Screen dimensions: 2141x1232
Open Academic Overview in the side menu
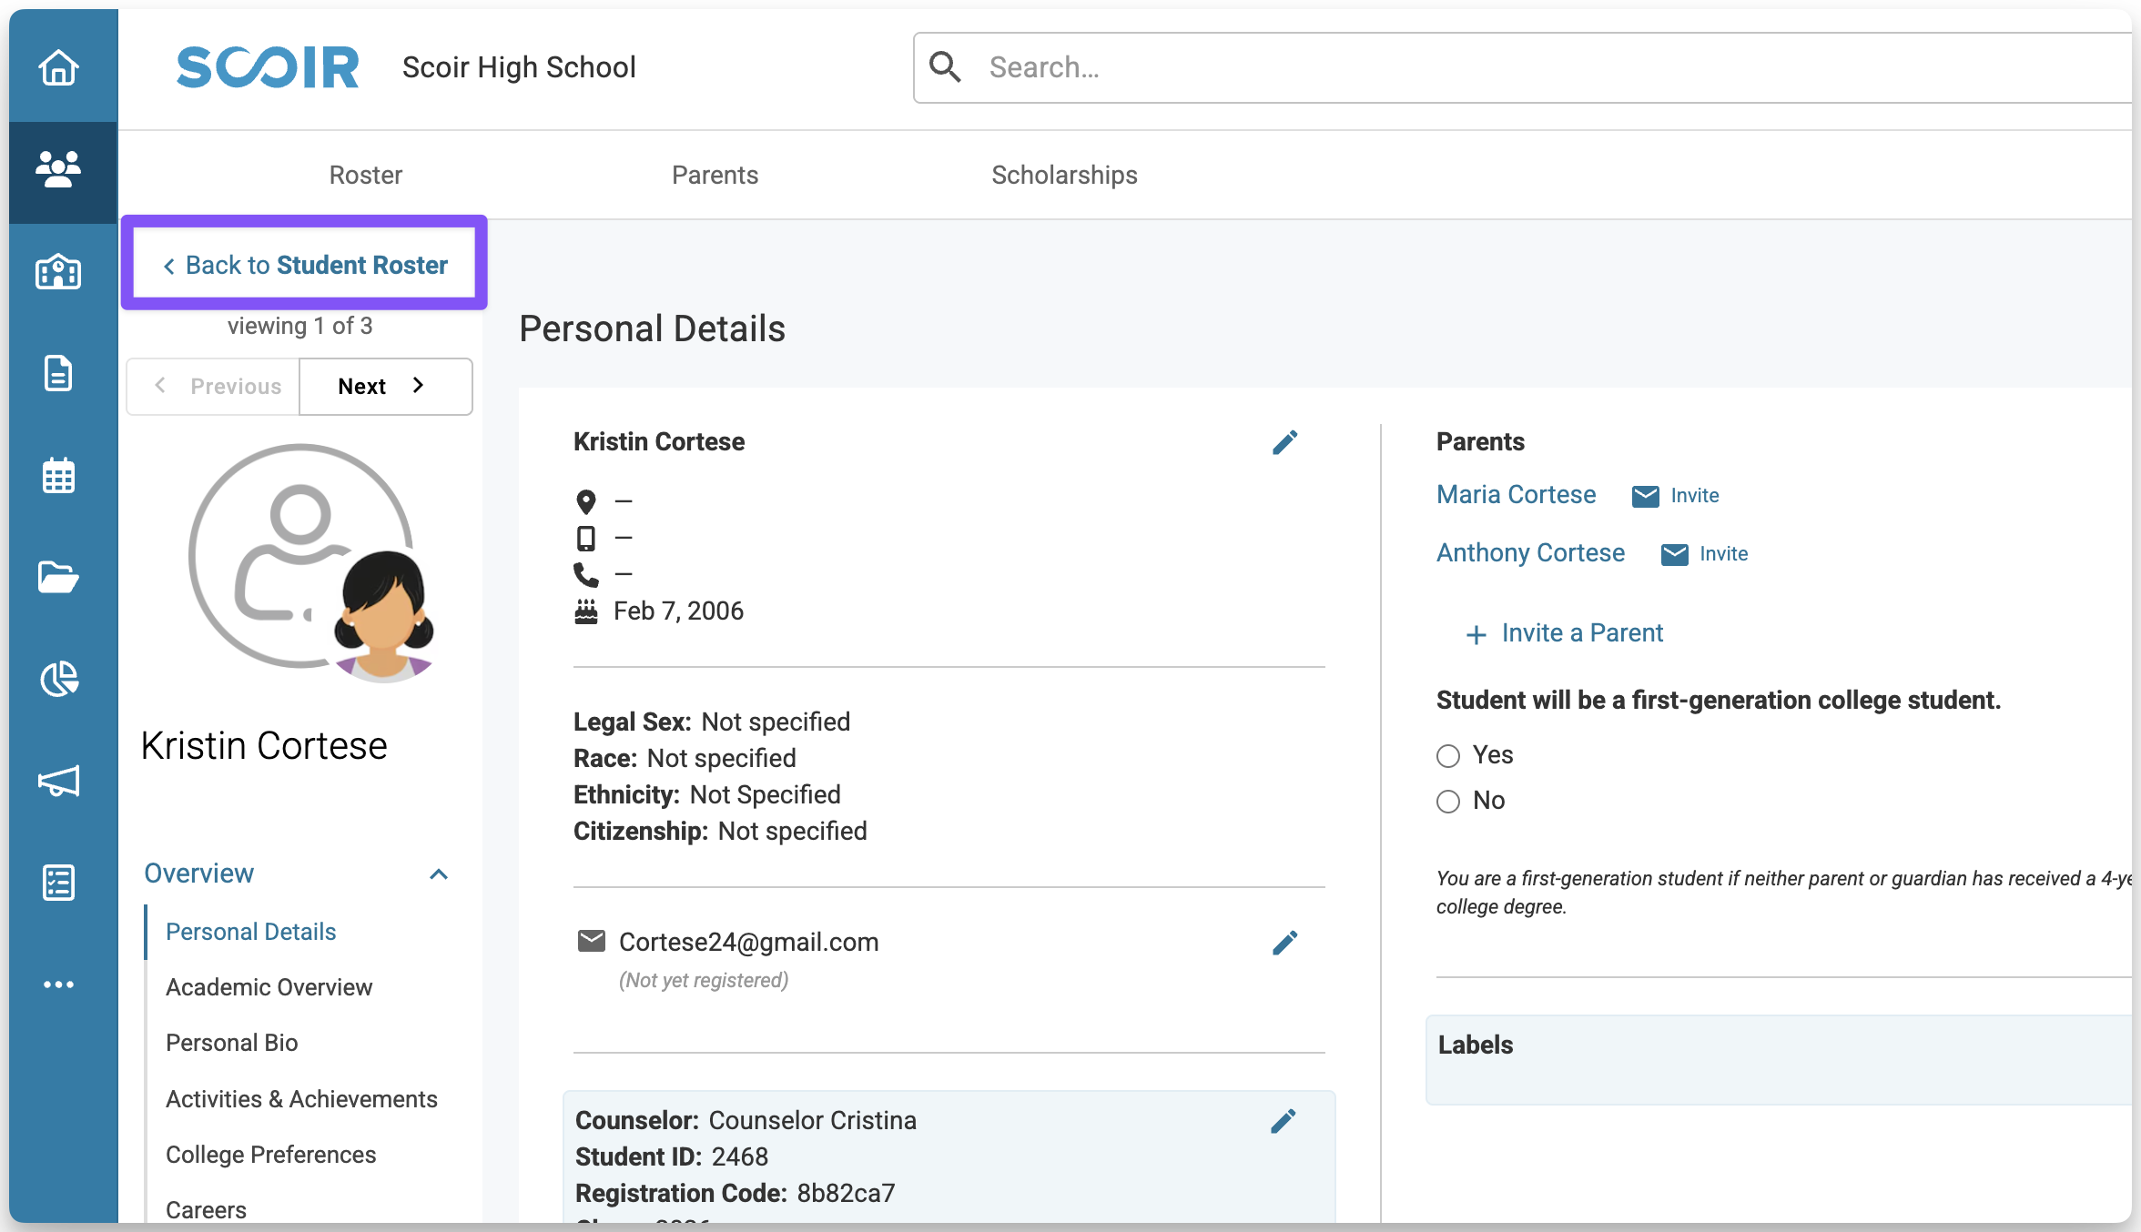[269, 987]
